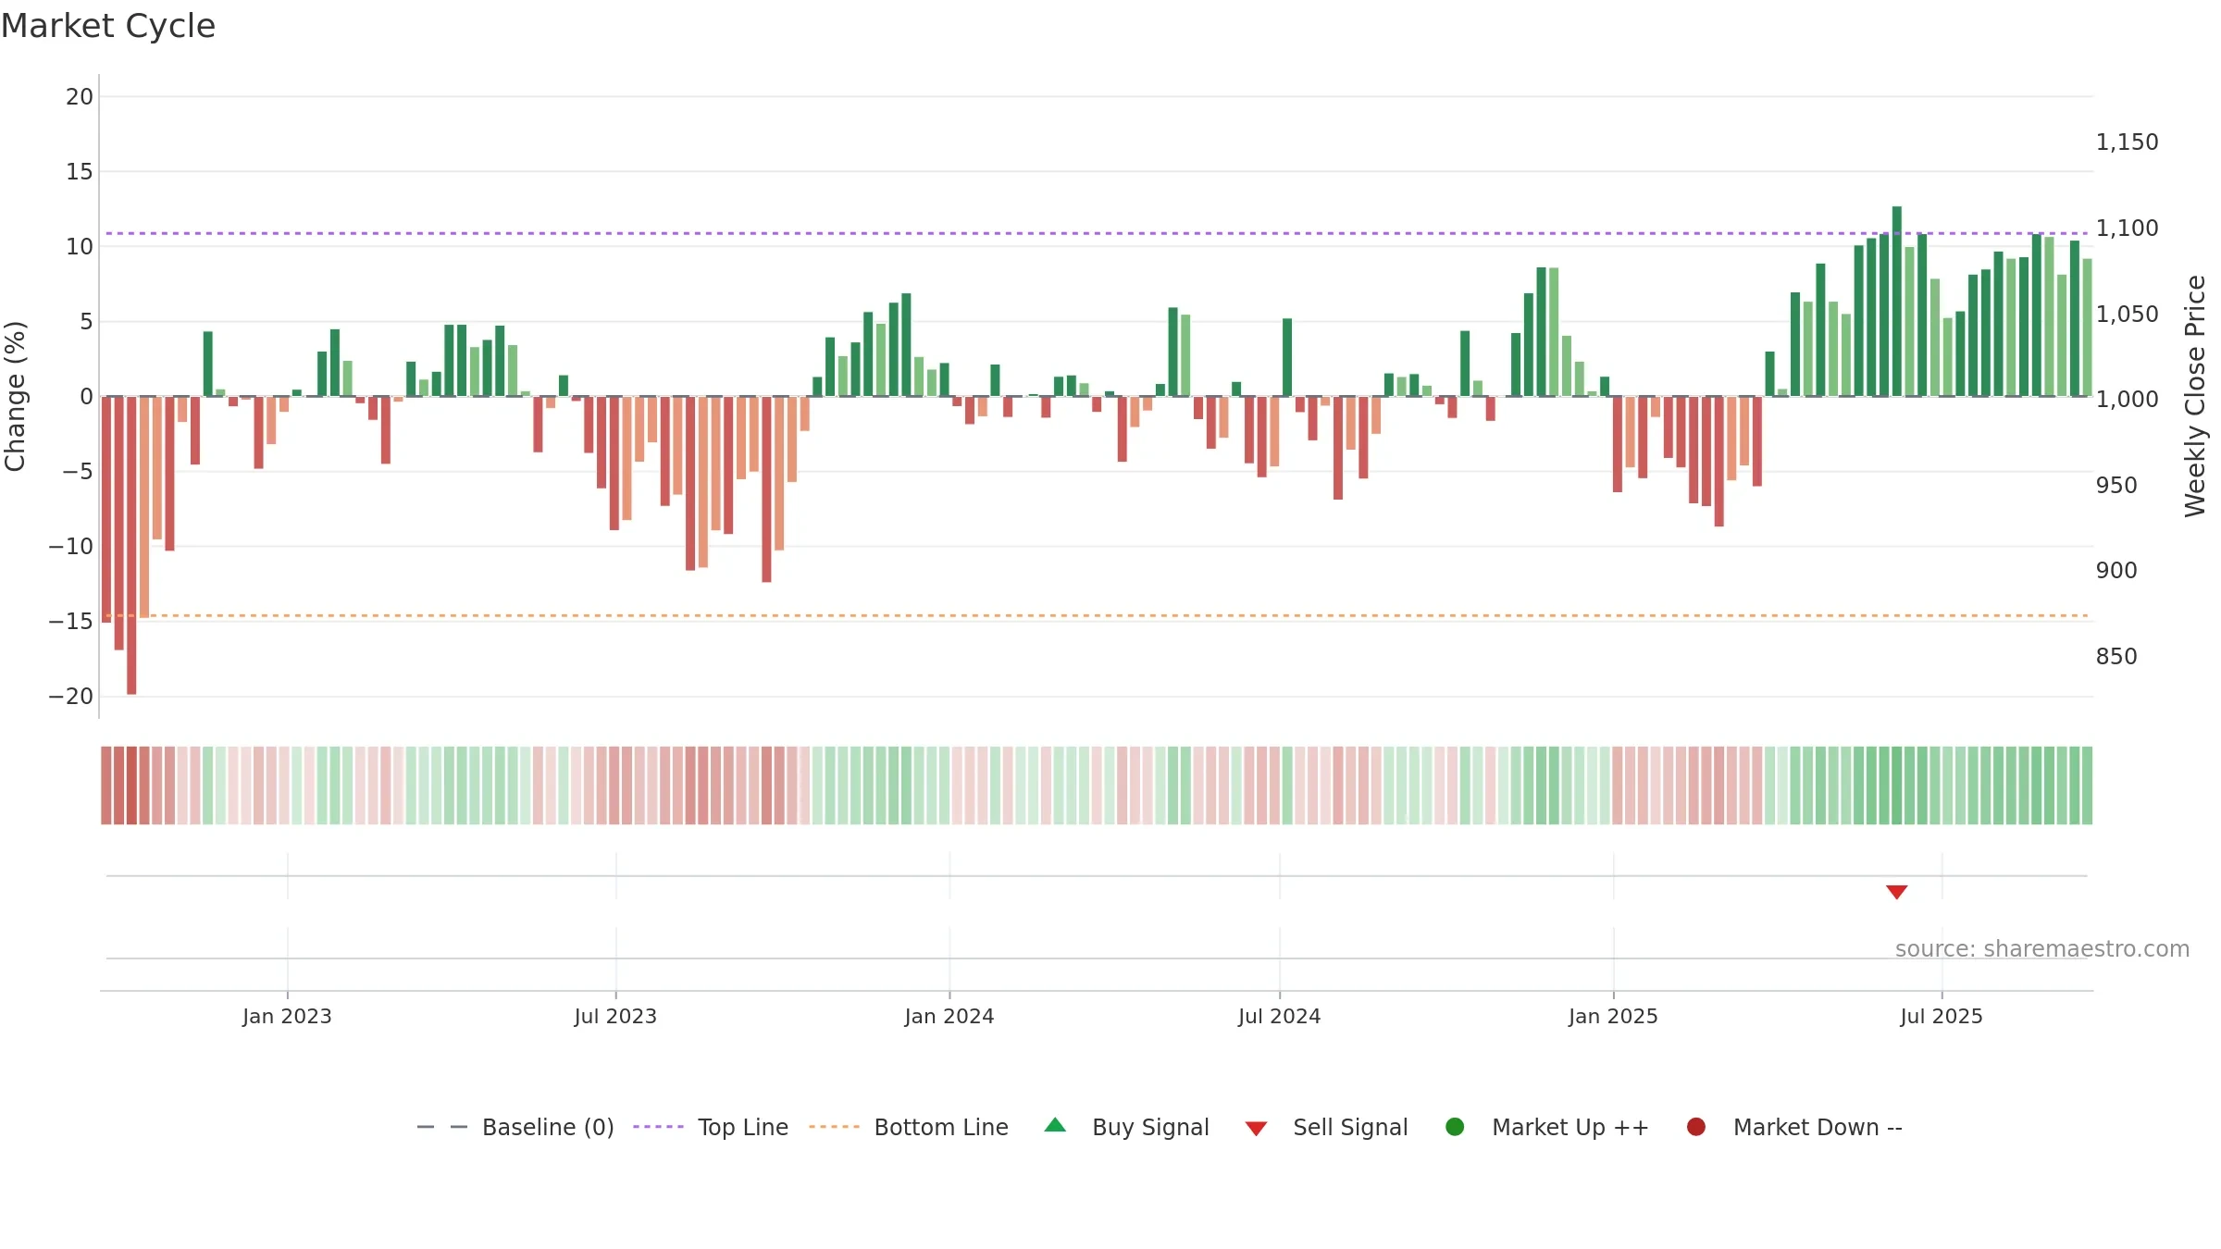This screenshot has width=2221, height=1249.
Task: Click the Jul 2023 x-axis label
Action: coord(615,1016)
